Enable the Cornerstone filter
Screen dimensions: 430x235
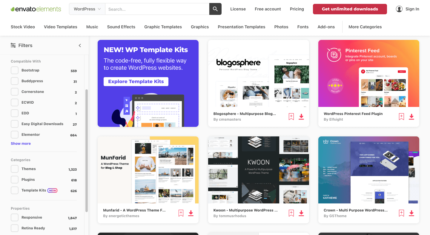click(x=15, y=92)
